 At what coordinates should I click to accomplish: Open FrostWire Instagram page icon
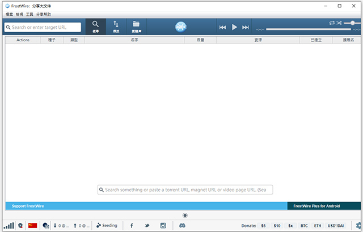163,226
